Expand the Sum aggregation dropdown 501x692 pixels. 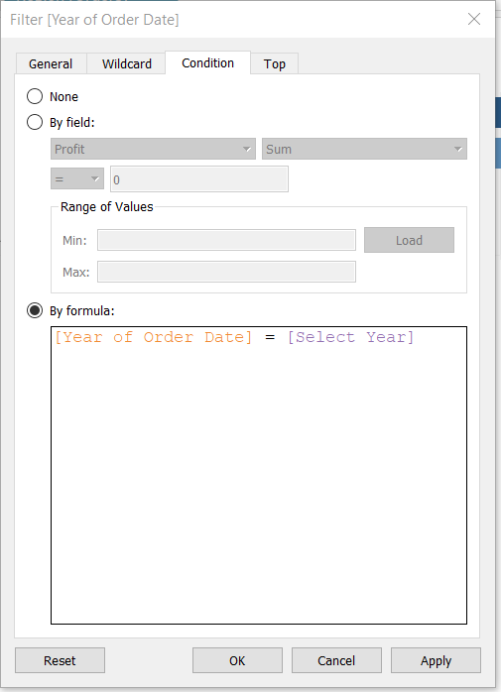click(x=364, y=149)
